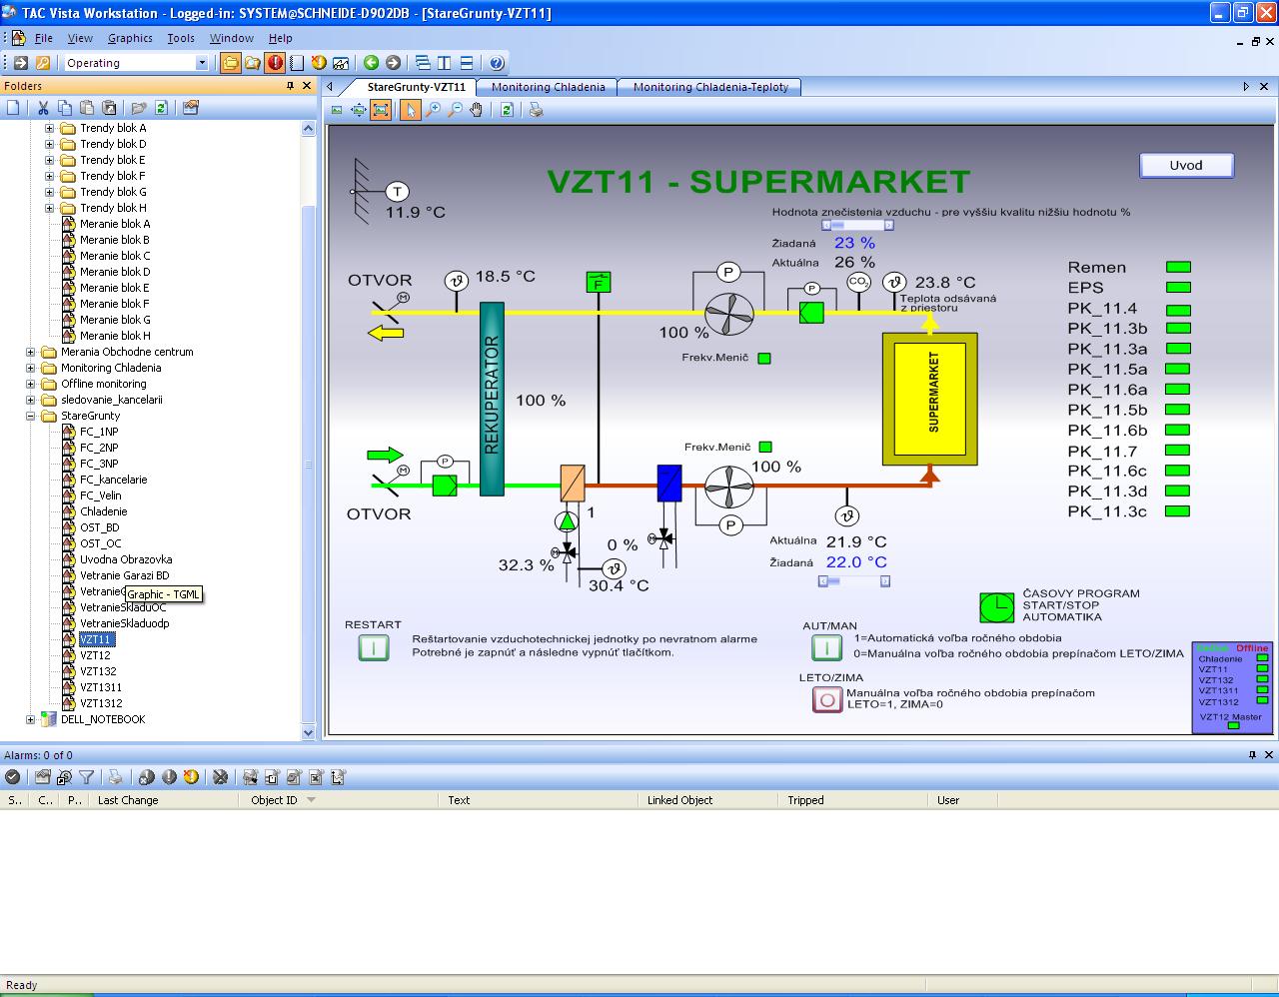
Task: Open the File menu
Action: click(x=44, y=38)
